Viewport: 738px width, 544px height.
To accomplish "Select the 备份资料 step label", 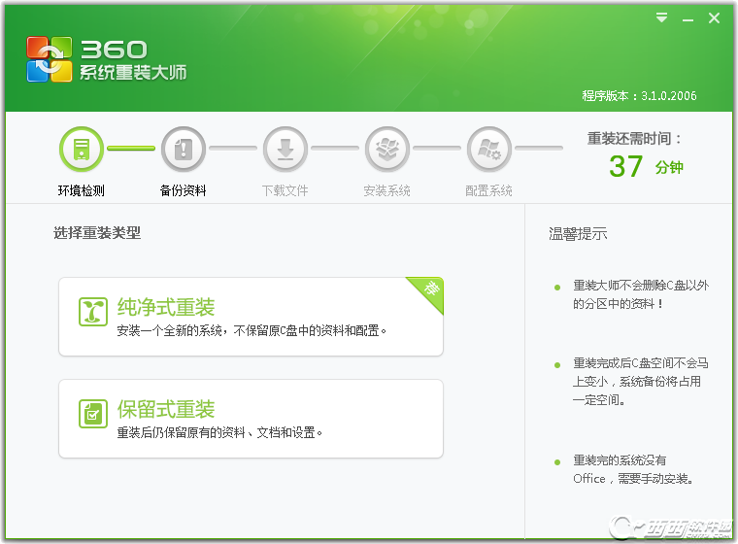I will pos(184,191).
